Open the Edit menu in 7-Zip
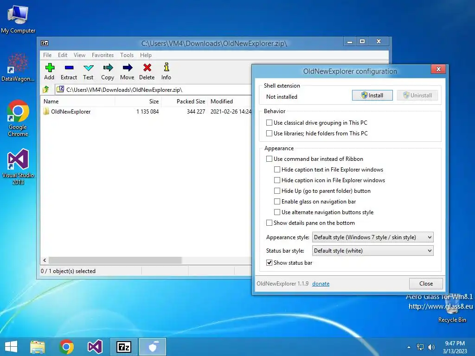475x356 pixels. point(63,55)
